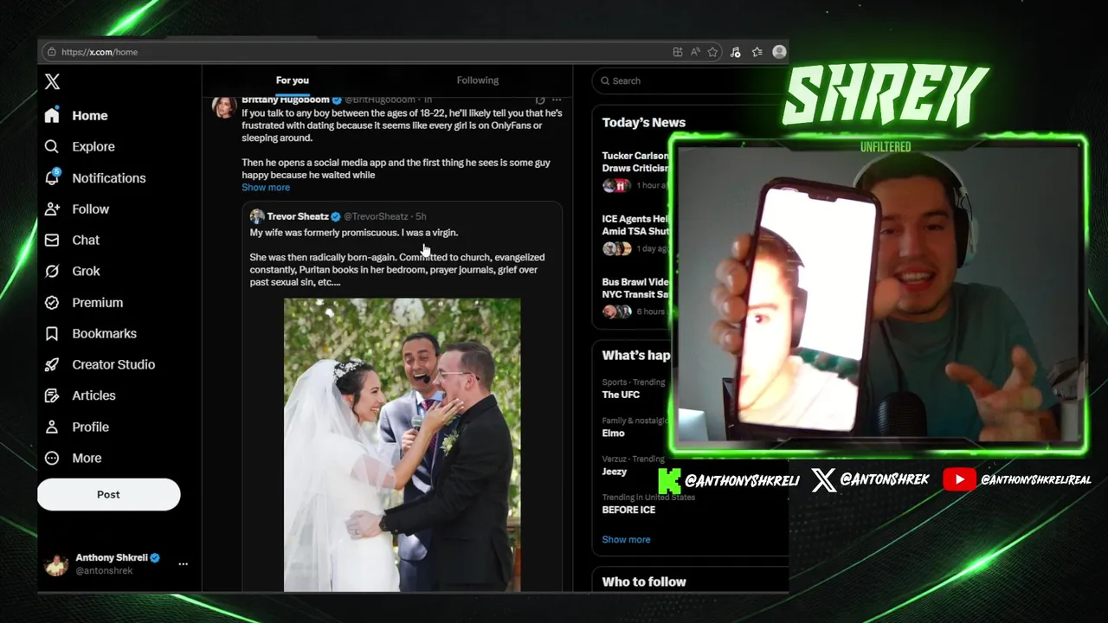Open Brittany Hugoboom name link
This screenshot has height=623, width=1108.
tap(286, 100)
